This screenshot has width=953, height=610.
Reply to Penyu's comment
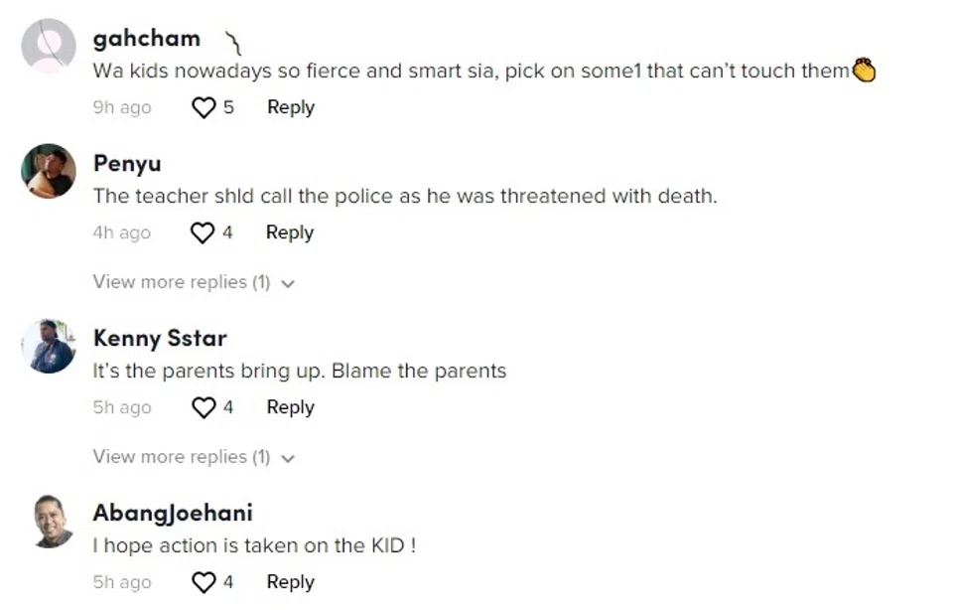(x=289, y=232)
